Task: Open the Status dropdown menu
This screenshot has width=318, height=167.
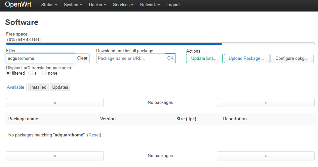Action: click(49, 5)
